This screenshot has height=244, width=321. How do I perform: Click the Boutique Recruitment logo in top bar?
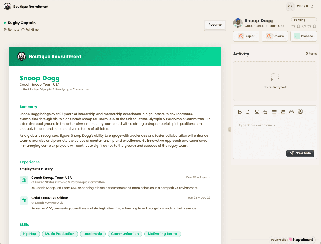(x=7, y=7)
